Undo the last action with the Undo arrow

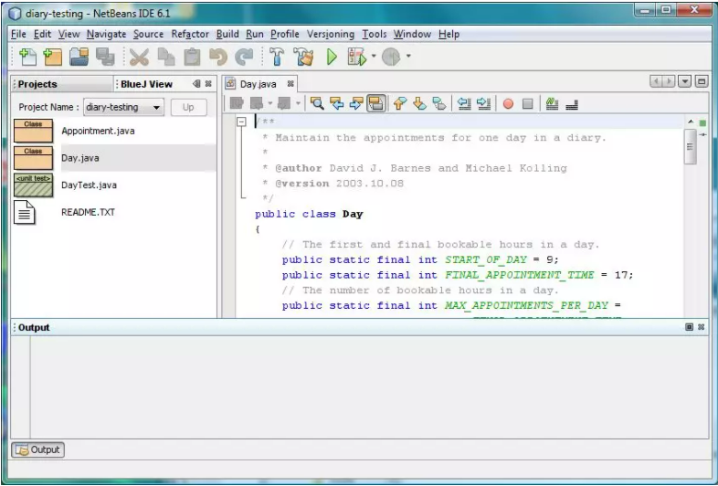[x=218, y=58]
